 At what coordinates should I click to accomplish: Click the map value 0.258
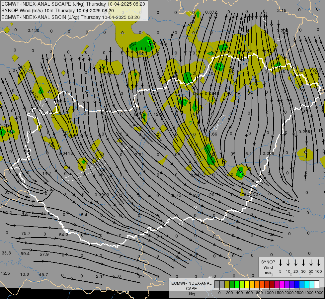point(304,132)
